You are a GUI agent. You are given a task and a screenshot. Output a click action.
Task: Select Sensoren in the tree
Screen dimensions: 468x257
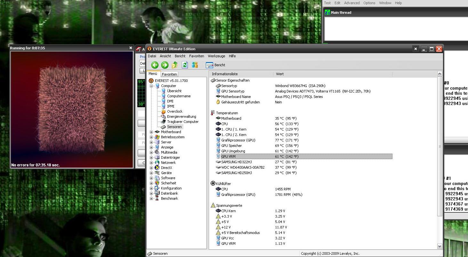click(174, 127)
